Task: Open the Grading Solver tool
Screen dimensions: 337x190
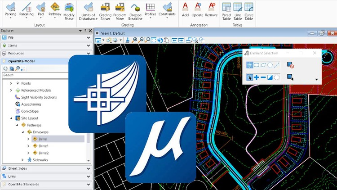Action: [105, 9]
